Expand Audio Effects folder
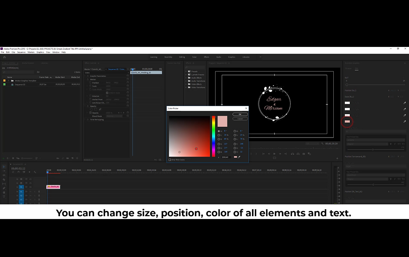The image size is (409, 257). pyautogui.click(x=186, y=78)
